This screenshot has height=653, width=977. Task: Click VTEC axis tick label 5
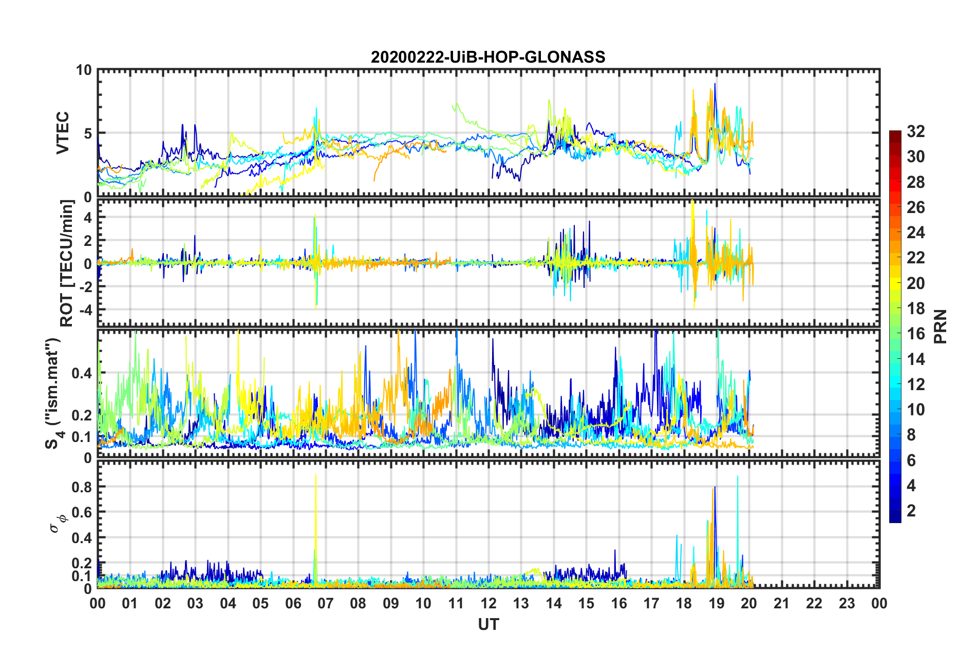[87, 133]
